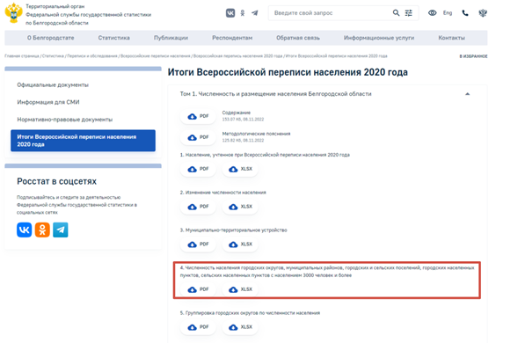525x343 pixels.
Task: Open the Odnoklassniki icon in the header
Action: click(243, 12)
